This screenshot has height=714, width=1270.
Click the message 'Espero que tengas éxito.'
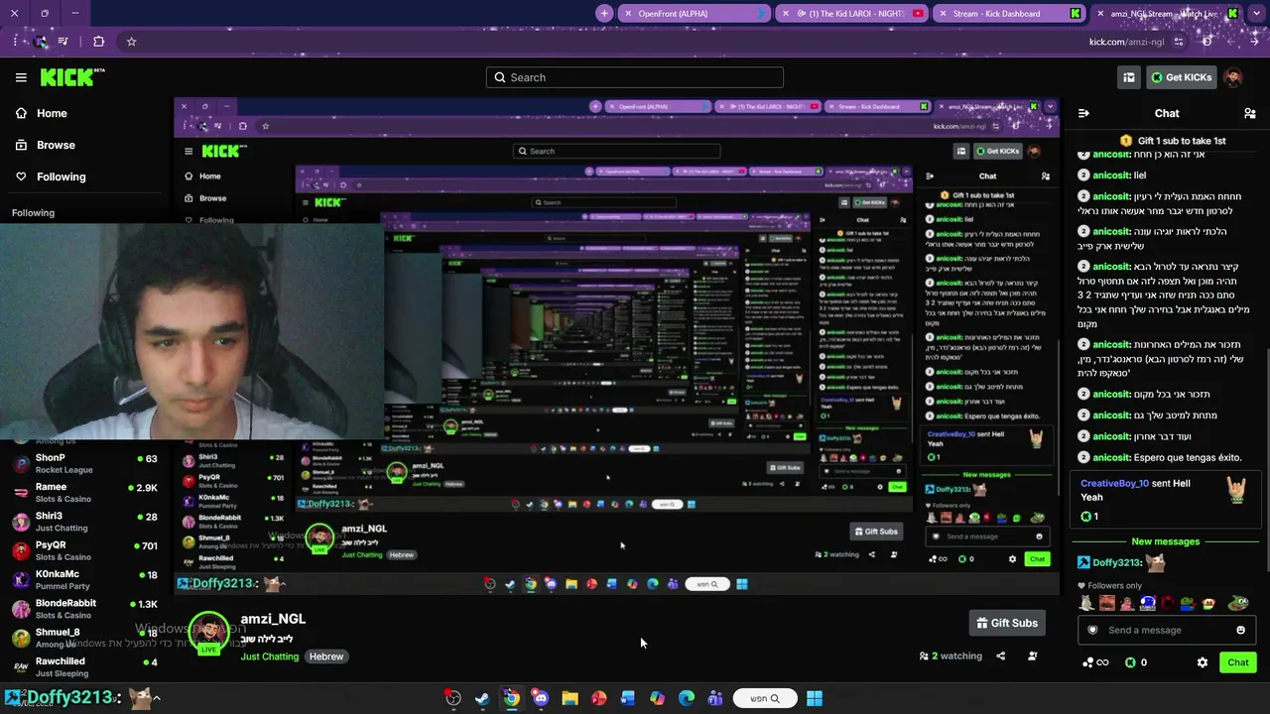click(x=1188, y=457)
